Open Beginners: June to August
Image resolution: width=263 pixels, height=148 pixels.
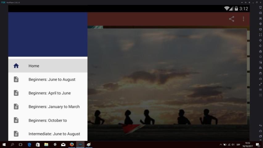pyautogui.click(x=52, y=80)
